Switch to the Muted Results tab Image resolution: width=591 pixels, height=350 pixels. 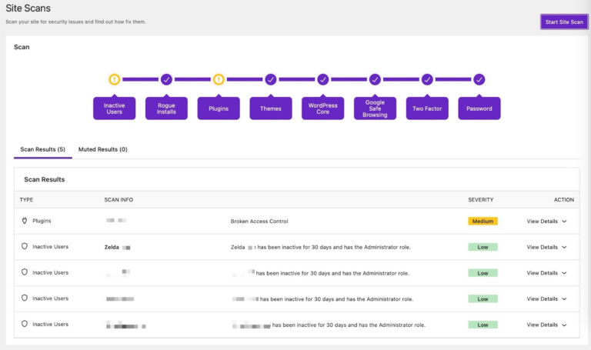[x=102, y=149]
